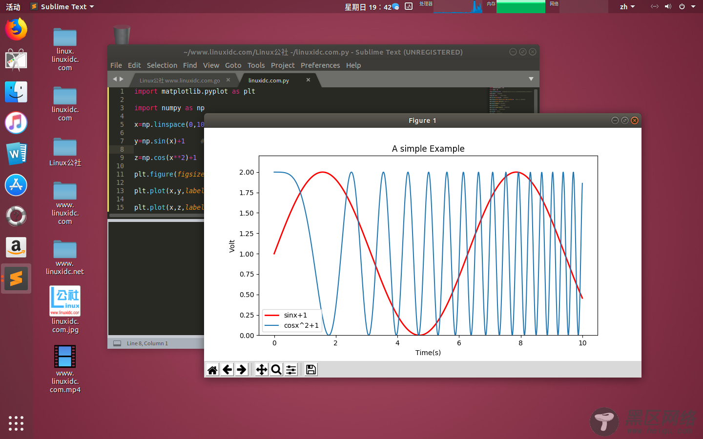Viewport: 703px width, 439px height.
Task: Click the 'import matplotlib.pyplot as plt' code line
Action: tap(195, 91)
